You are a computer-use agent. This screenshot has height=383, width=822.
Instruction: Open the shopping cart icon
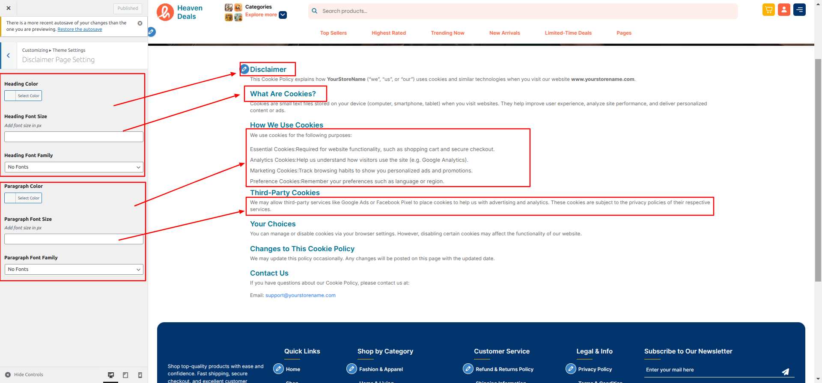tap(768, 9)
